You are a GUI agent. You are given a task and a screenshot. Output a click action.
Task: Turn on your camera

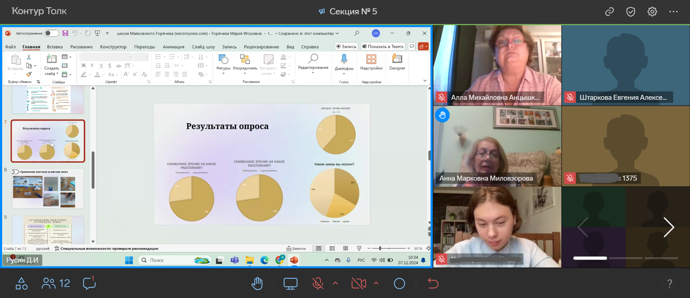pos(358,284)
